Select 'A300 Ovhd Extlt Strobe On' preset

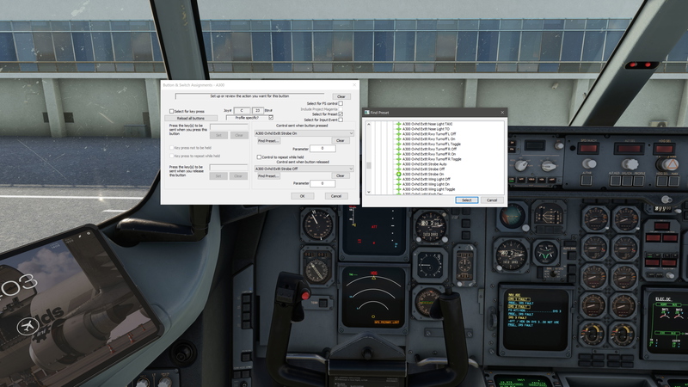[x=423, y=175]
